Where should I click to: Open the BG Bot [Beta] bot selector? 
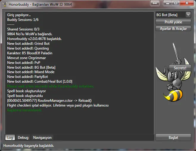(x=173, y=15)
